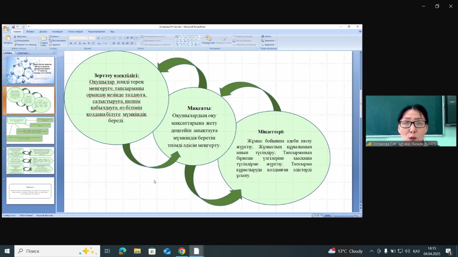Viewport: 458px width, 257px height.
Task: Click Формат по образцу (Format Painter)
Action: tap(25, 45)
